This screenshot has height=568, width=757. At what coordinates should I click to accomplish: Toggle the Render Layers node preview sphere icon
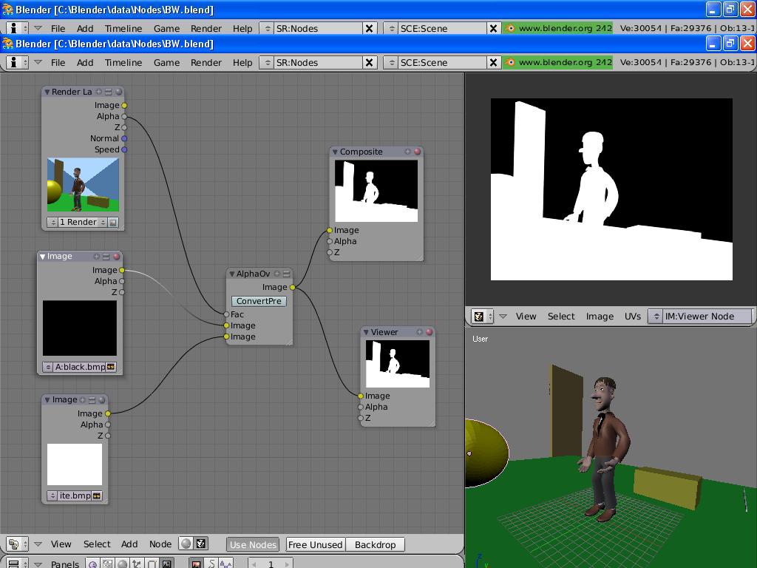[118, 91]
